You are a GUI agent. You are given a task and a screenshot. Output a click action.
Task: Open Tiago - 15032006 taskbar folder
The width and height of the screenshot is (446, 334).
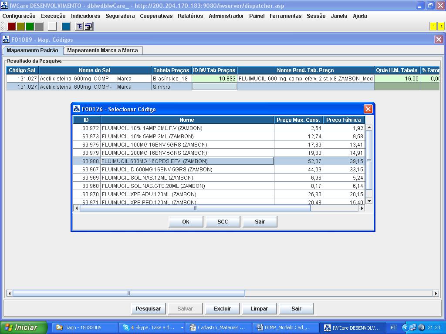(85, 327)
